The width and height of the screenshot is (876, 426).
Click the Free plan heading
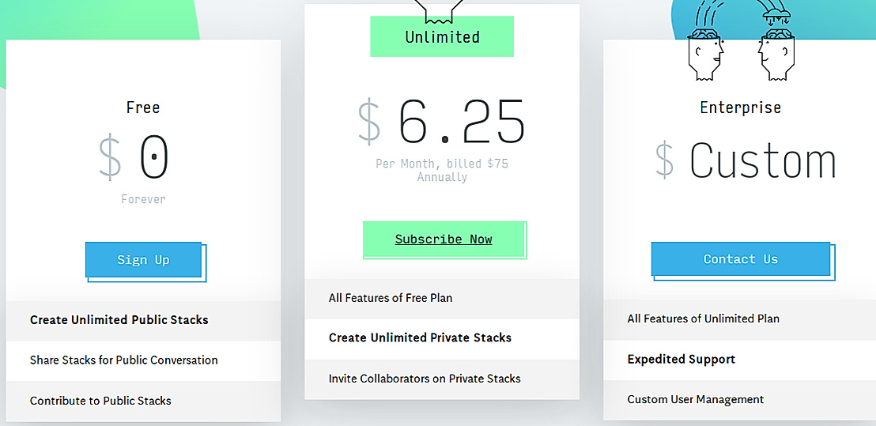click(x=143, y=107)
